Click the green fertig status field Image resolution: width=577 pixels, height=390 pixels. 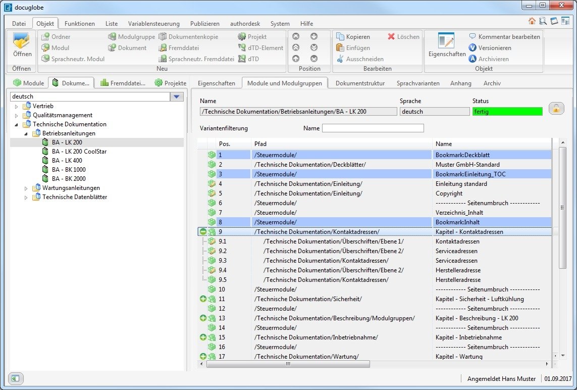tap(507, 112)
